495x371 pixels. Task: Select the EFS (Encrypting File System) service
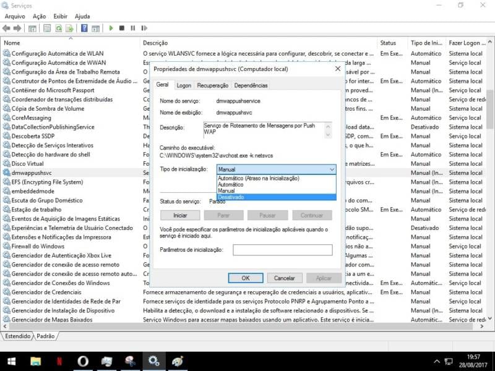tap(48, 182)
